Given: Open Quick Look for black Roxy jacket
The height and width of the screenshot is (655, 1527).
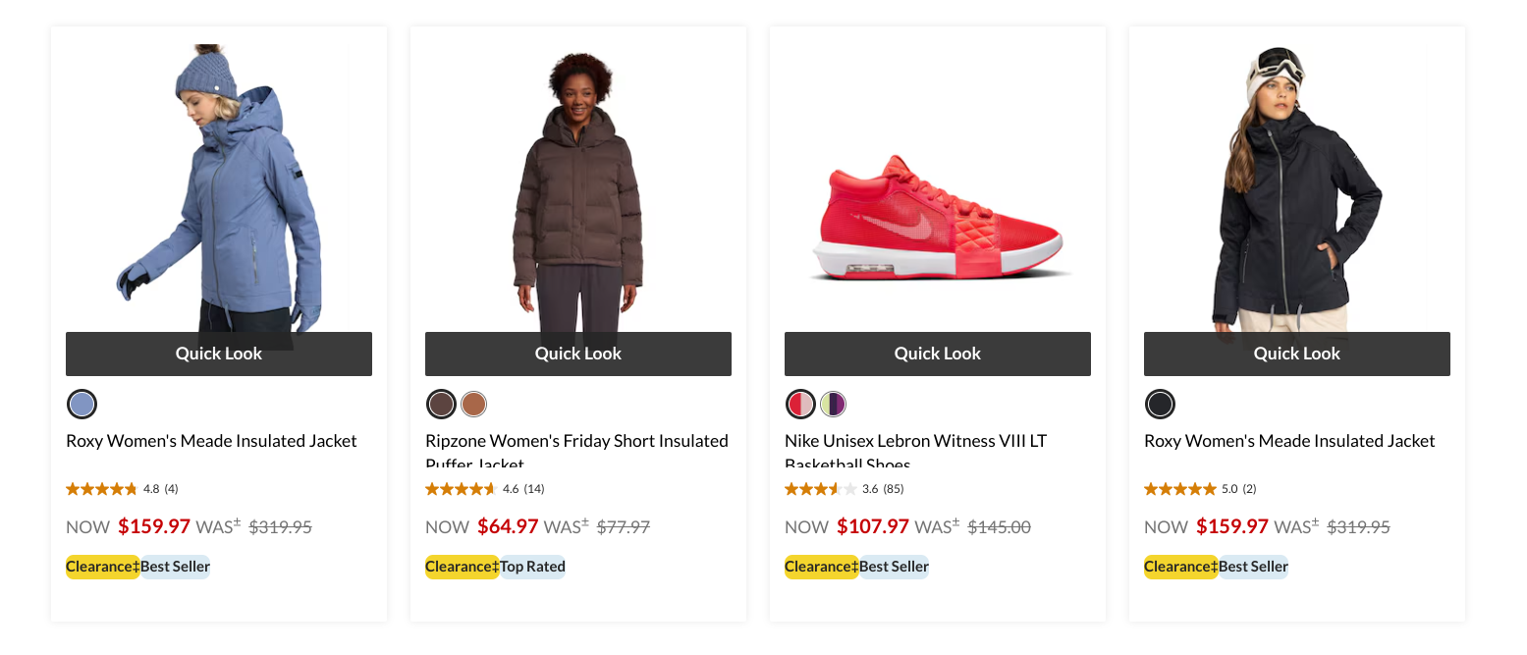Looking at the screenshot, I should point(1297,354).
